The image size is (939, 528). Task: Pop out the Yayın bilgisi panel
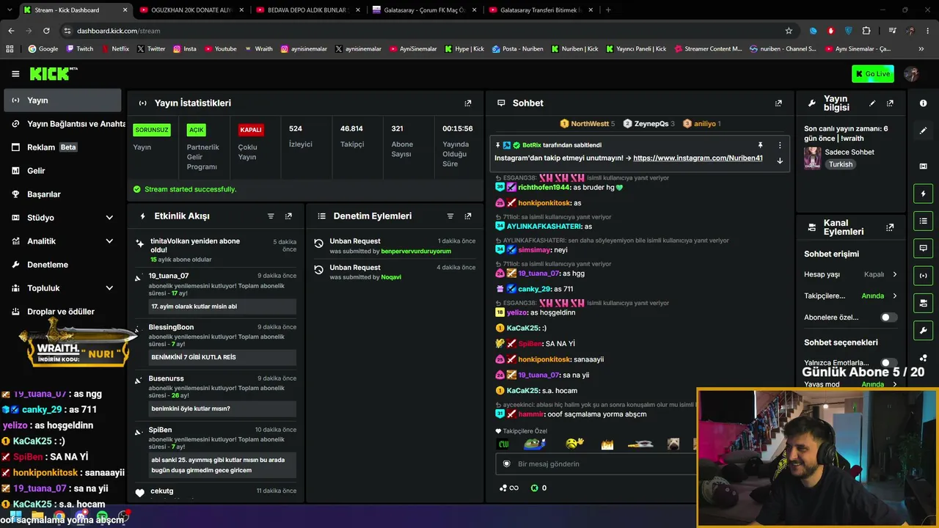890,103
